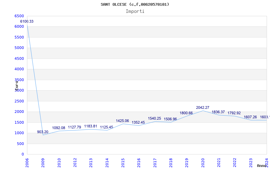Click the 1836.37 label for 2021
This screenshot has height=169, width=270.
pos(218,112)
